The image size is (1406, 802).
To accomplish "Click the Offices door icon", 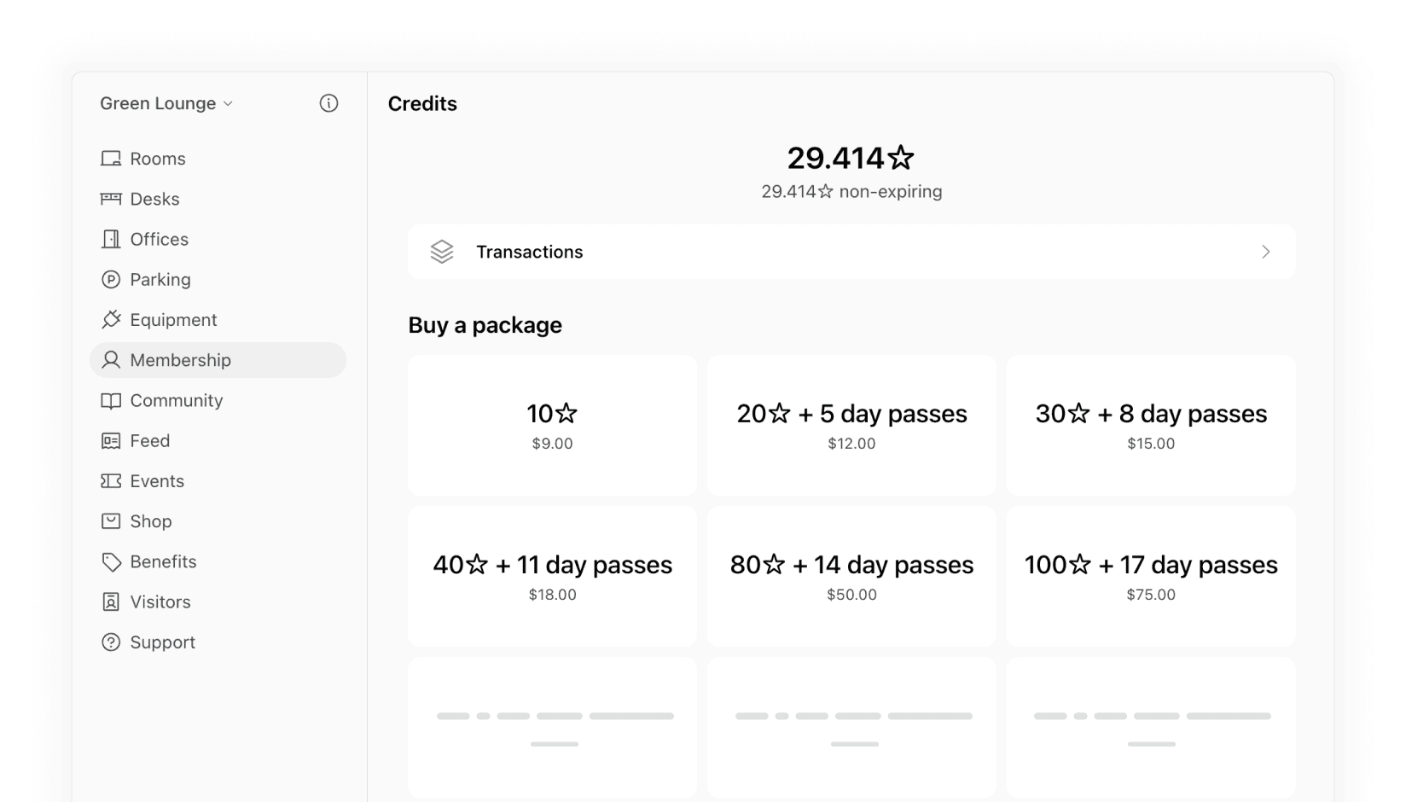I will (x=111, y=239).
